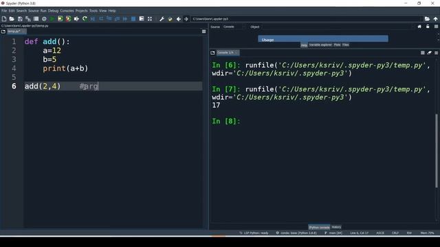Open the console pane options menu
Viewport: 440px width, 247px height.
point(436,53)
